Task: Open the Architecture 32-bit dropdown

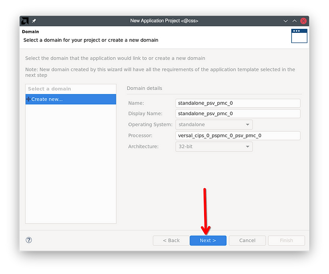Action: coord(214,146)
